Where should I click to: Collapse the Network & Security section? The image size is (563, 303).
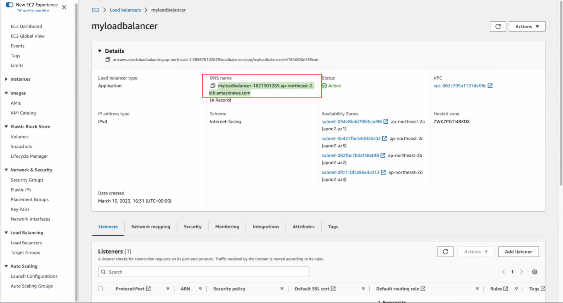6,170
